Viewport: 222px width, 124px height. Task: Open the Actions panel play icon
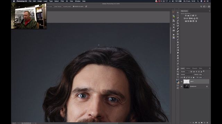[x=174, y=35]
